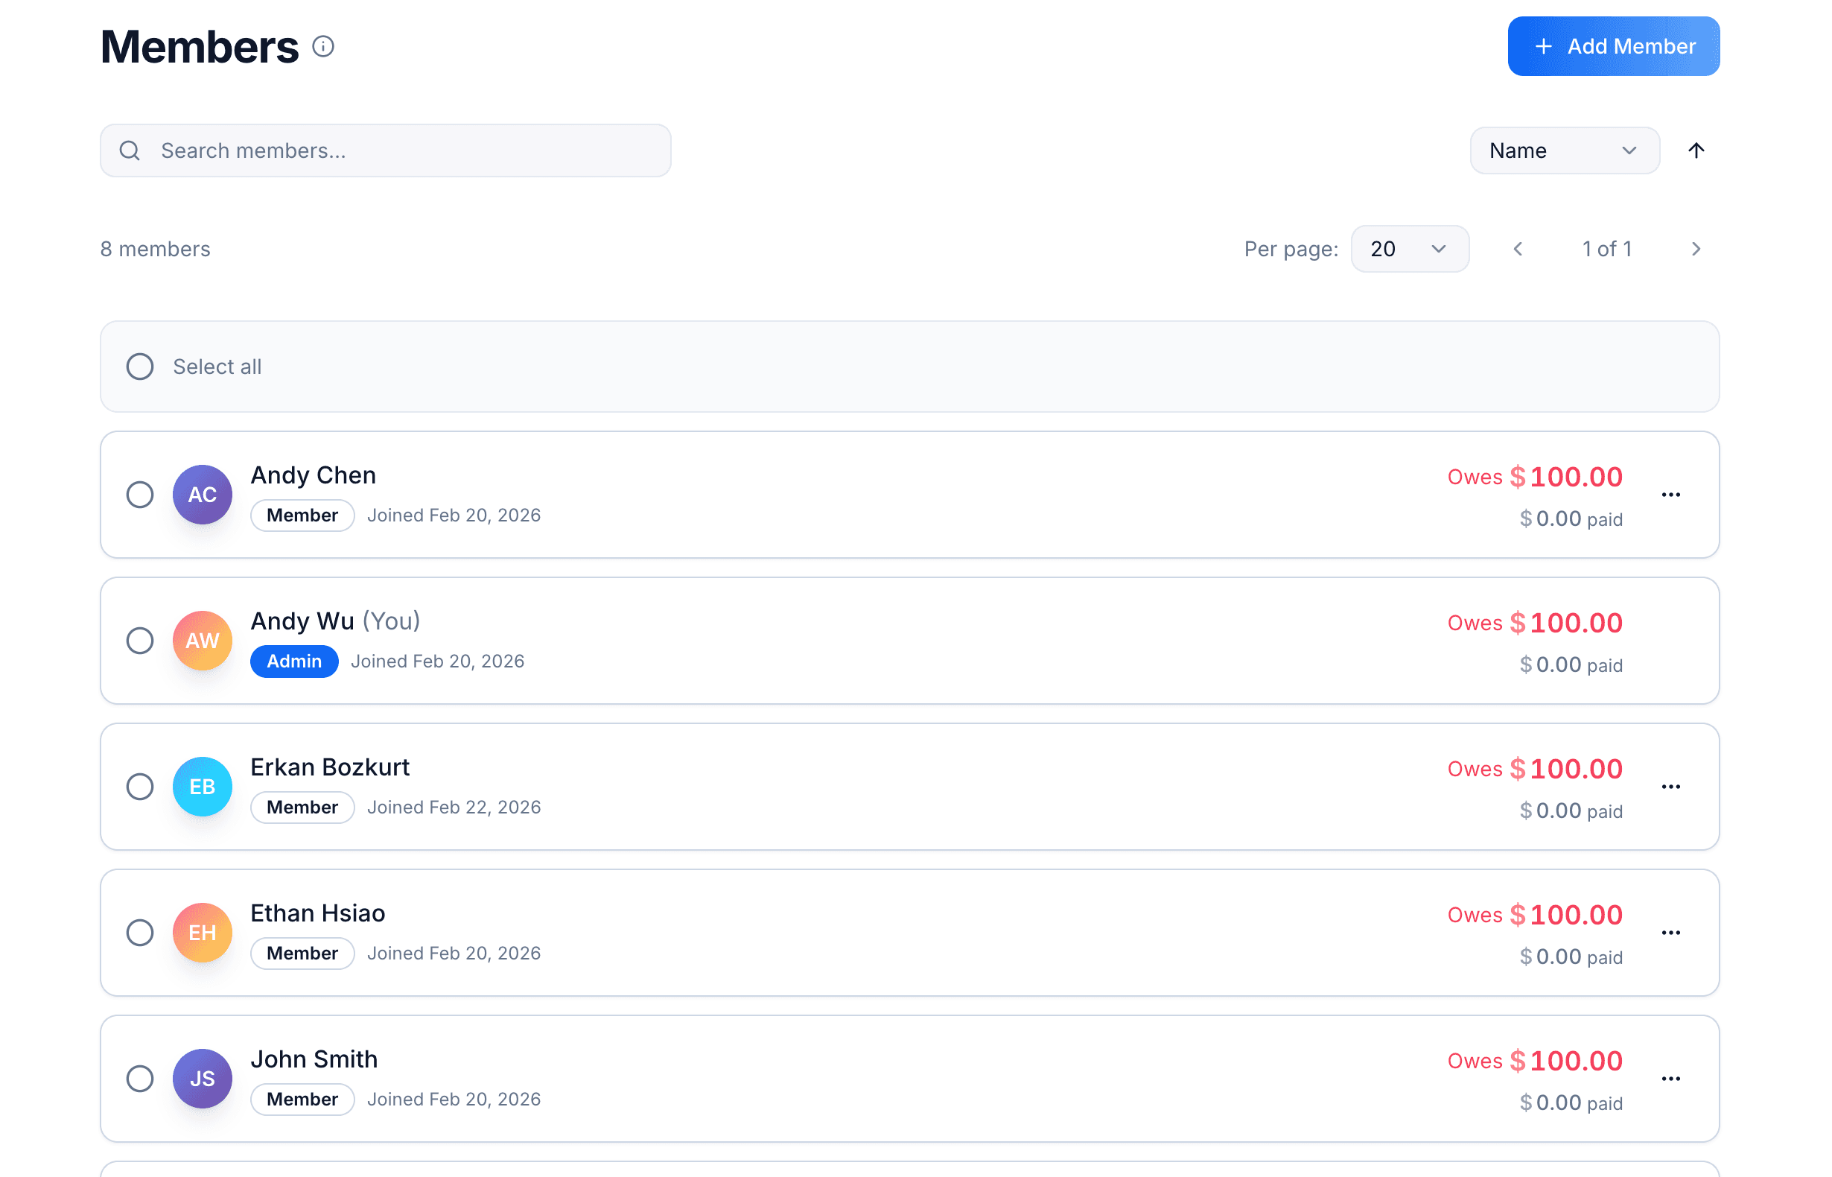Click the info icon next to Members heading
The width and height of the screenshot is (1832, 1177).
coord(324,47)
